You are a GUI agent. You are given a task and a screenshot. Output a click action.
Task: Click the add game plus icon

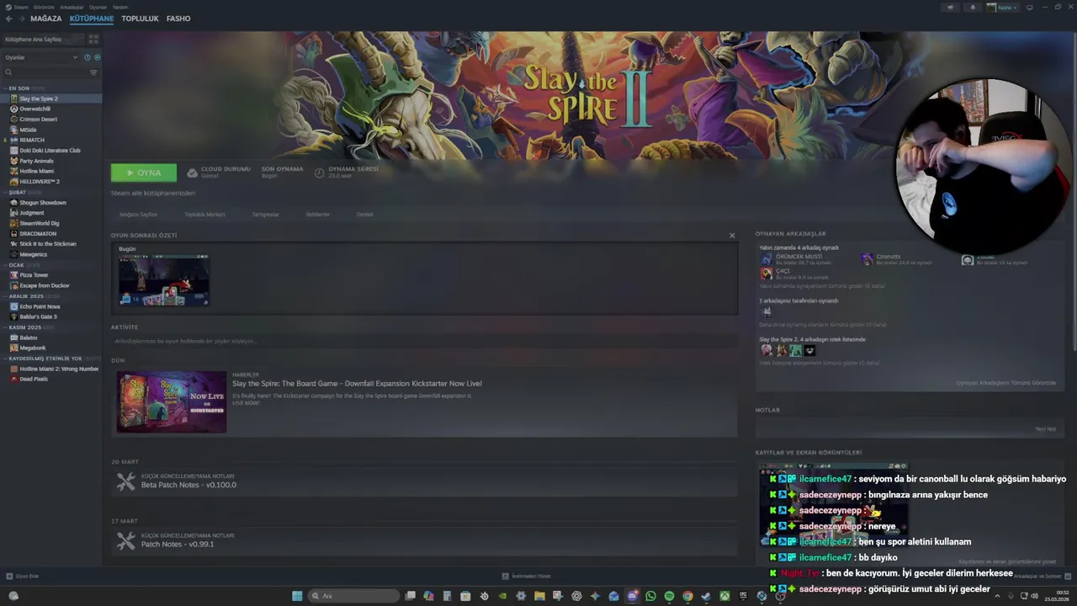(9, 576)
